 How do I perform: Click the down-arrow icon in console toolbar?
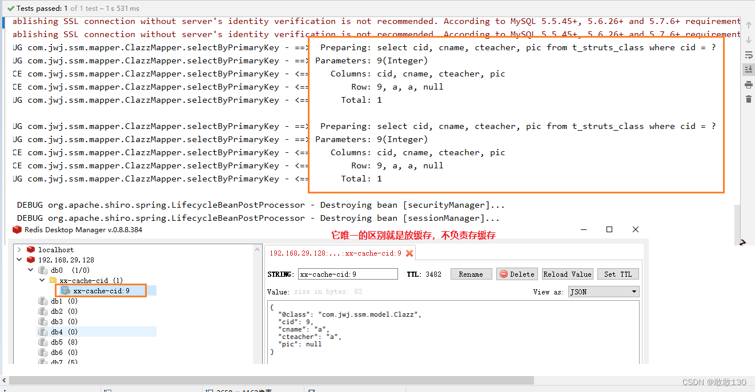pos(748,40)
